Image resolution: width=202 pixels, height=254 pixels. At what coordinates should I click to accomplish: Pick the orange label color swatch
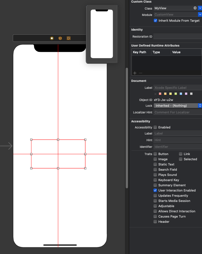point(165,94)
